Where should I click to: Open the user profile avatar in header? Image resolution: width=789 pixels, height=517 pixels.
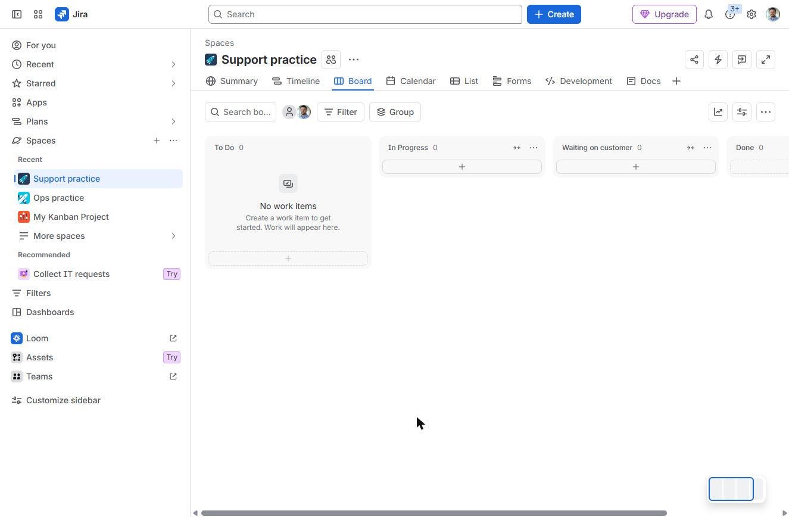point(773,14)
